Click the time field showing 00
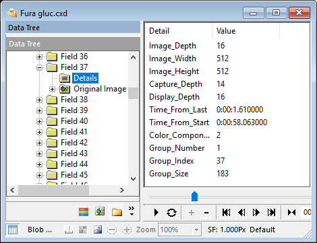 coord(306,212)
